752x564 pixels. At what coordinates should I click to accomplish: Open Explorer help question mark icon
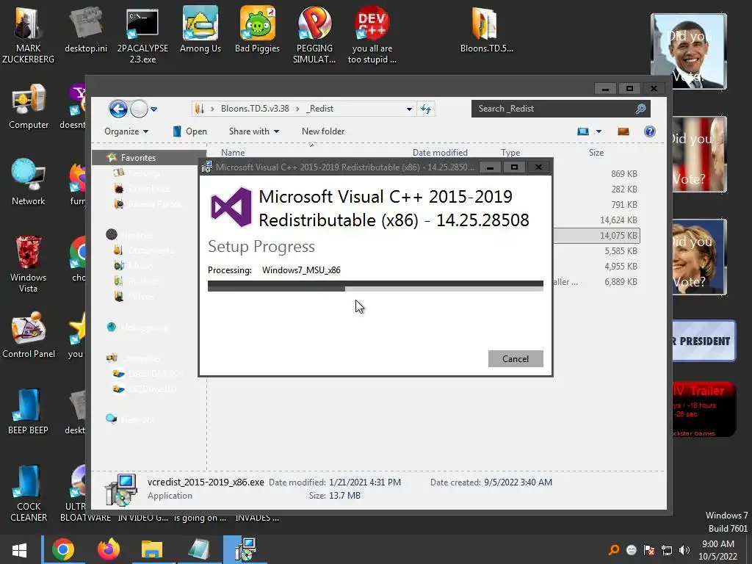(x=649, y=131)
